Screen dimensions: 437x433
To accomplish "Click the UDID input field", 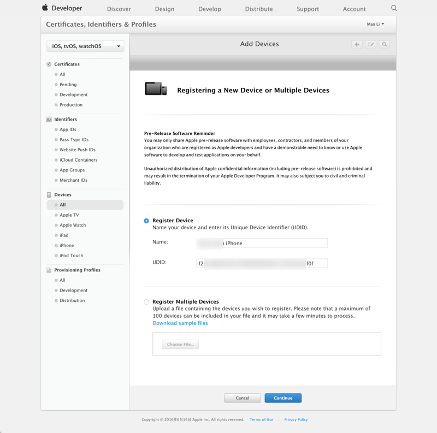I will pos(262,263).
